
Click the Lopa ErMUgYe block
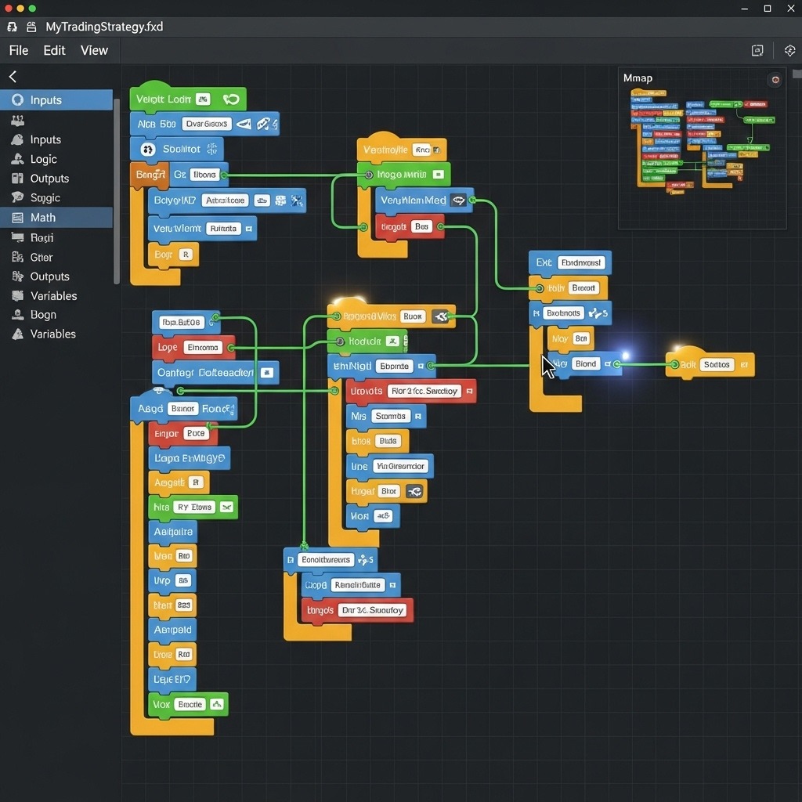tap(190, 457)
